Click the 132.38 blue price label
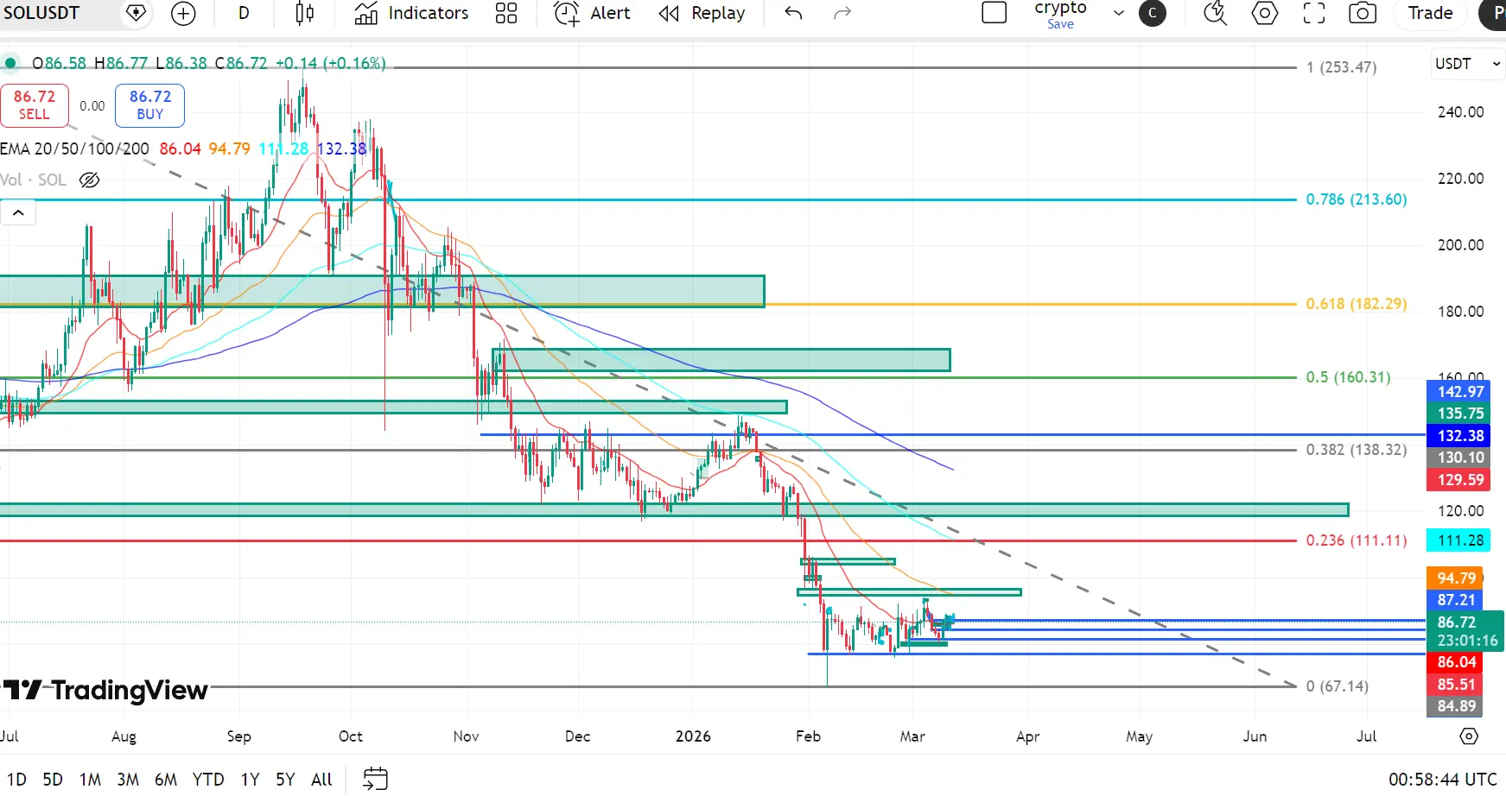 pos(1458,436)
